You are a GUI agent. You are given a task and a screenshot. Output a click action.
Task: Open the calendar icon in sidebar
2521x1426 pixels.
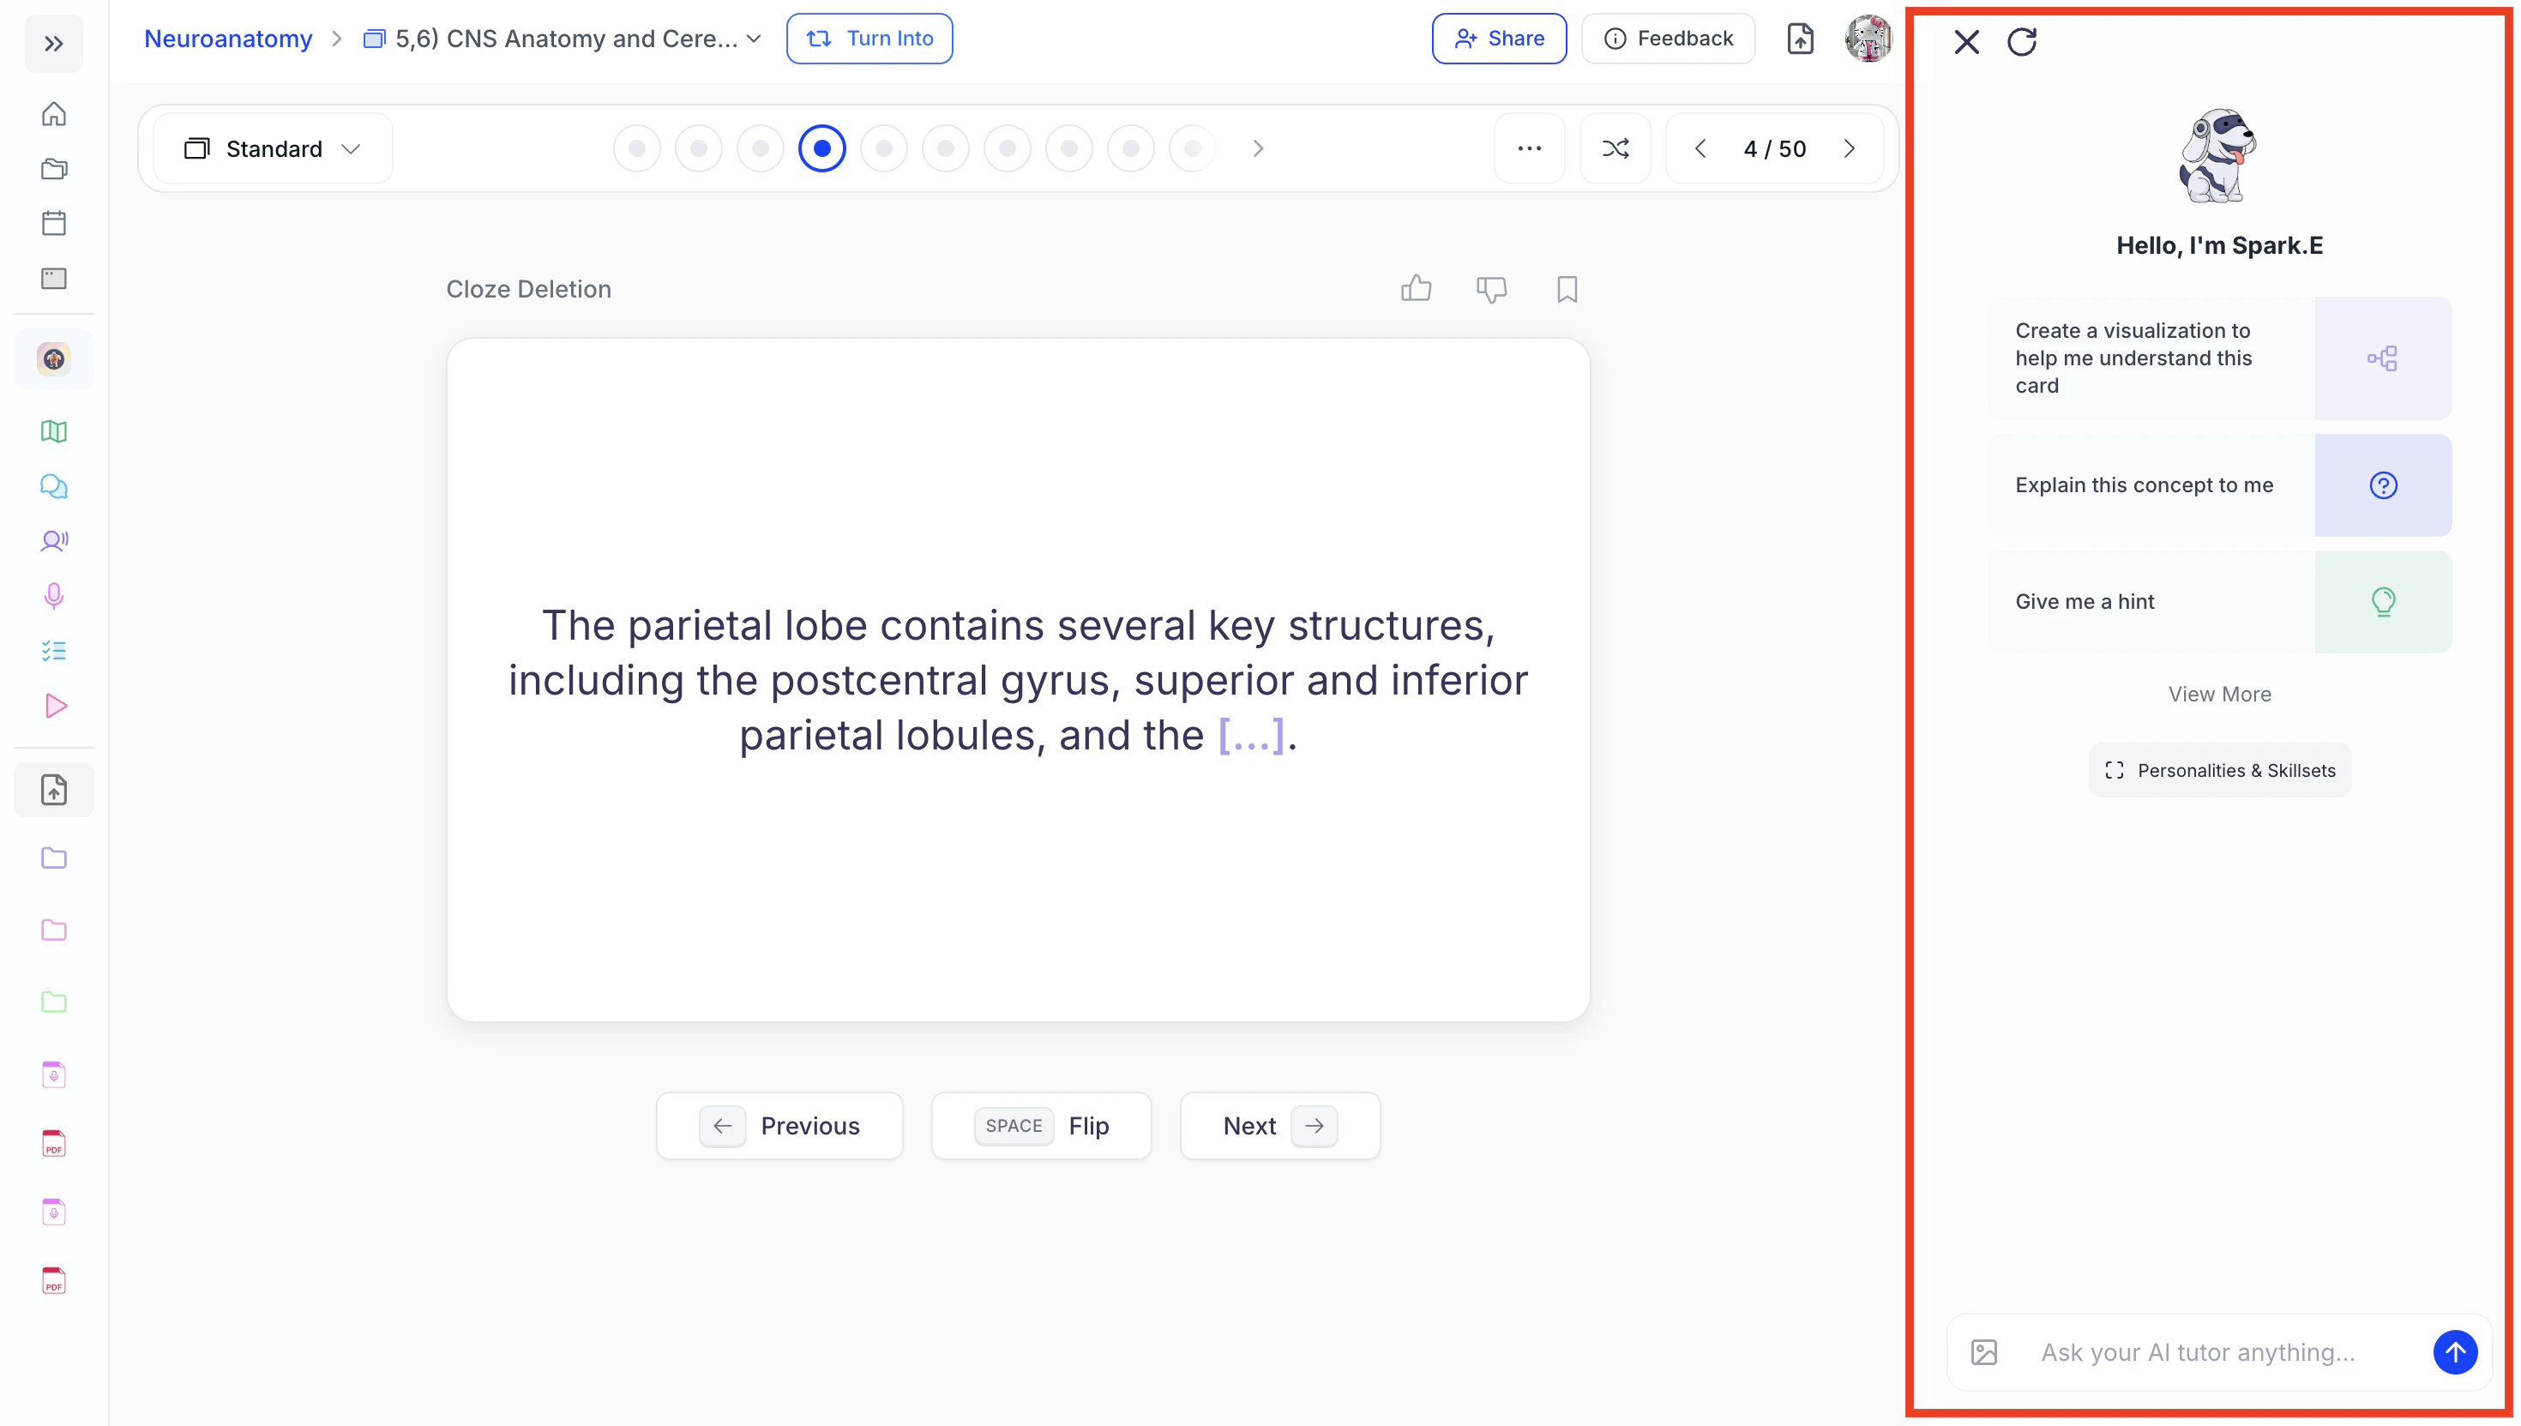pyautogui.click(x=54, y=223)
